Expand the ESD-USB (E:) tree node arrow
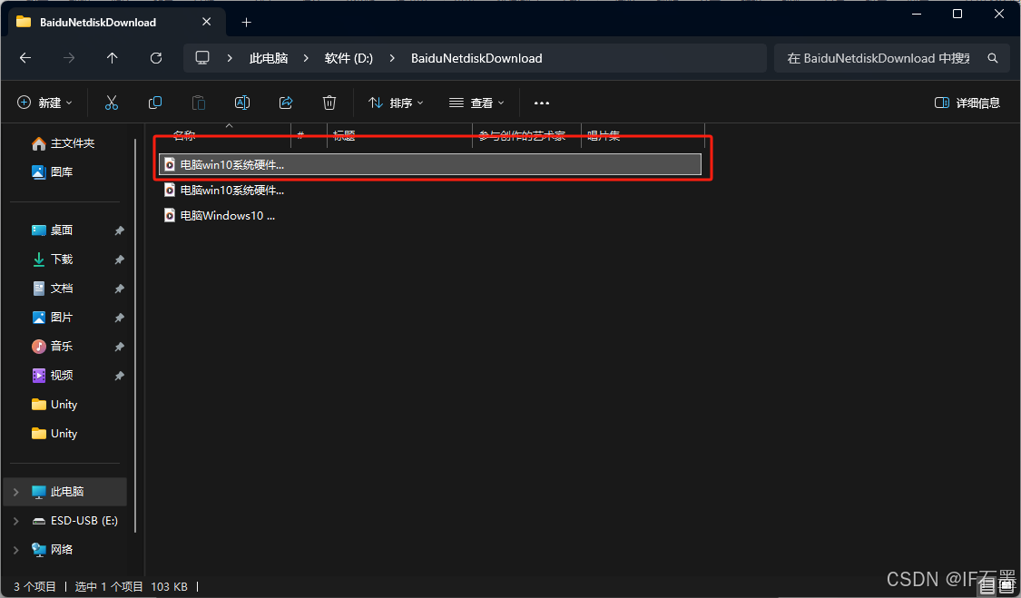The image size is (1021, 598). (16, 521)
